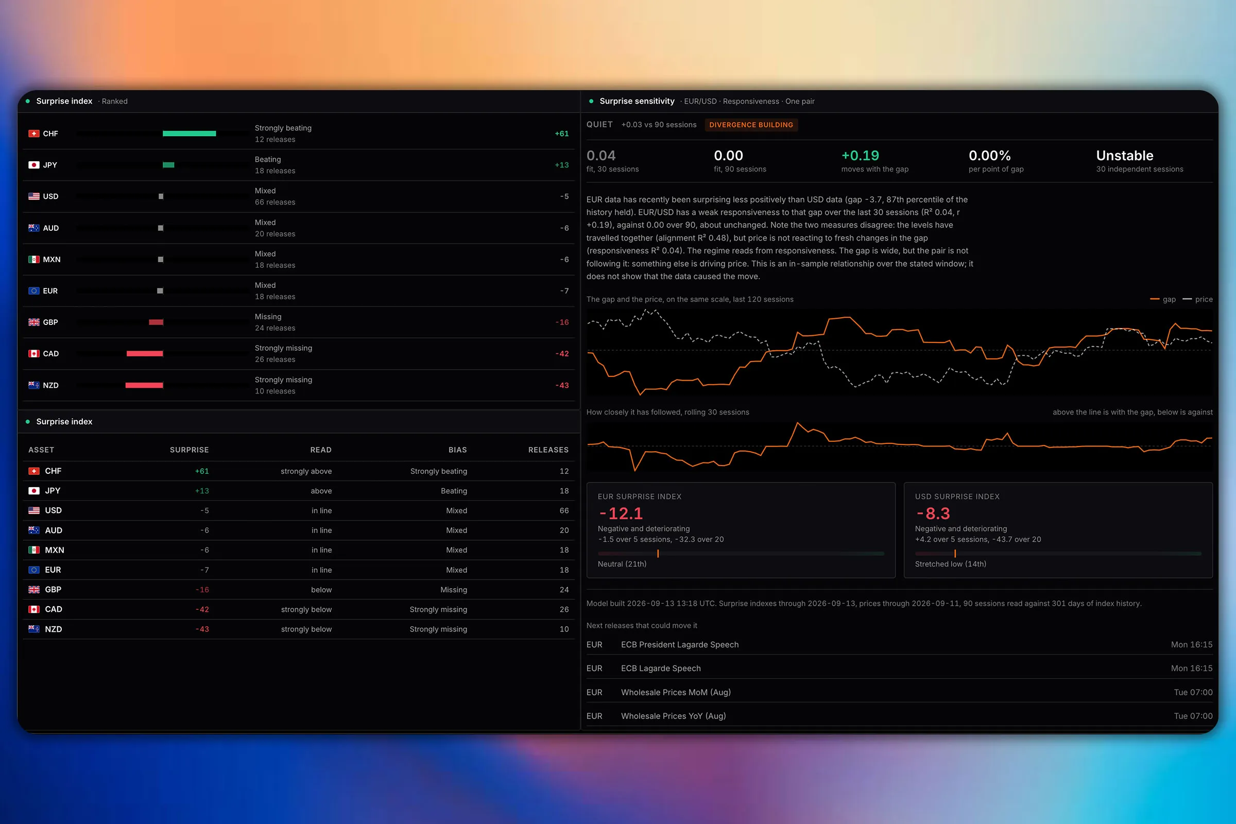Click the JPY Japan flag in ranked list
The image size is (1236, 824).
click(33, 165)
